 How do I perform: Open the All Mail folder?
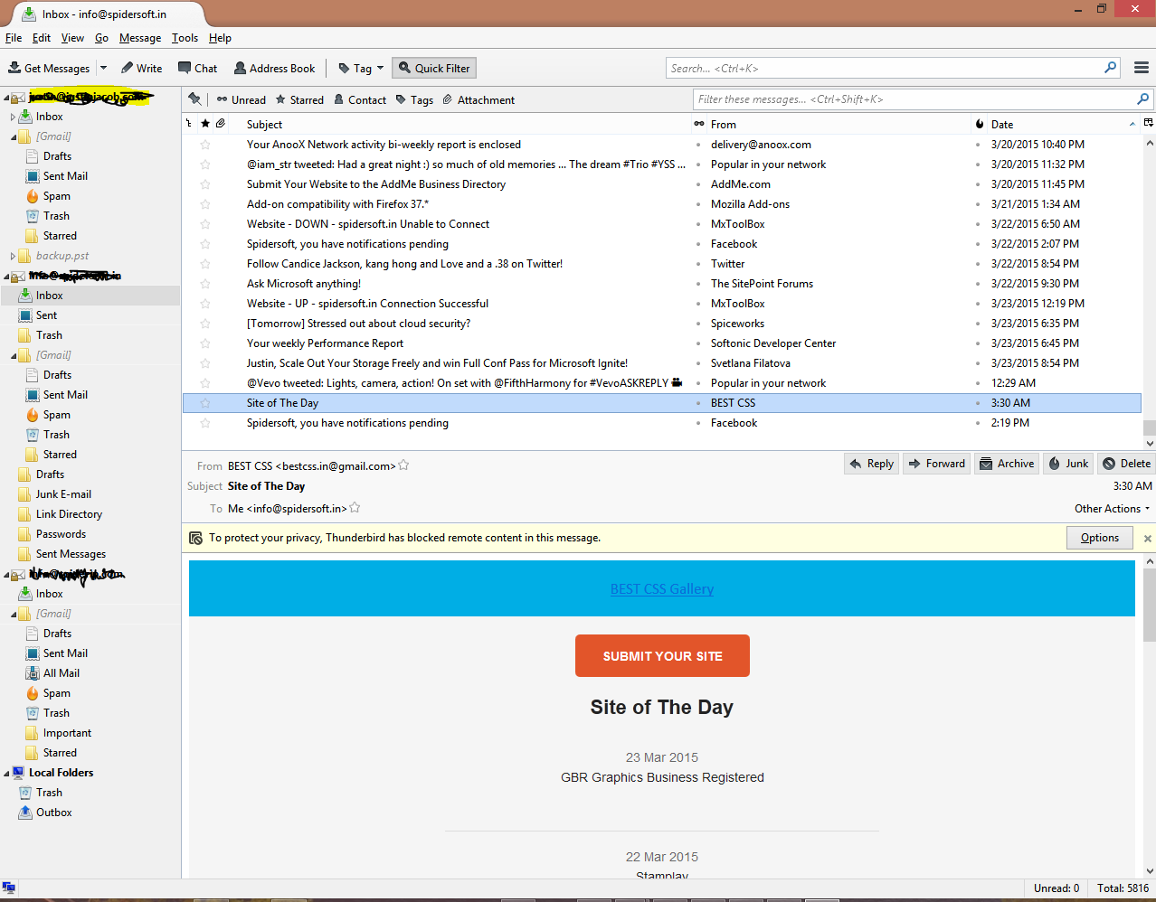(62, 673)
